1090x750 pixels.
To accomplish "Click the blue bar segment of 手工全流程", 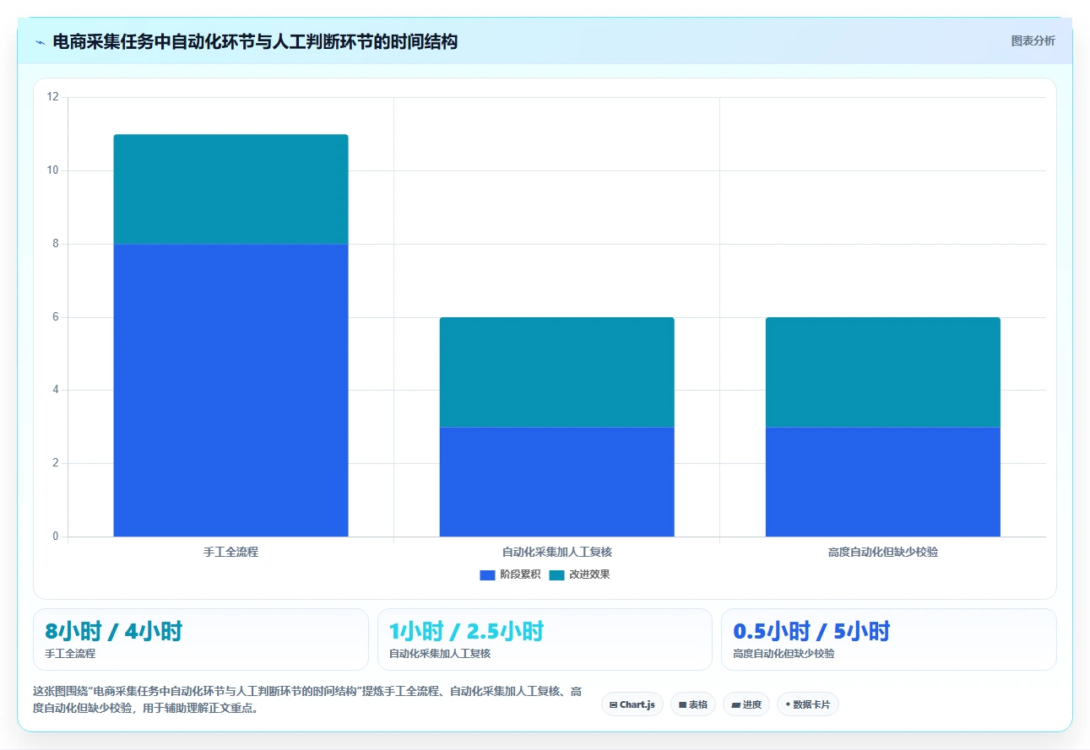I will point(230,390).
